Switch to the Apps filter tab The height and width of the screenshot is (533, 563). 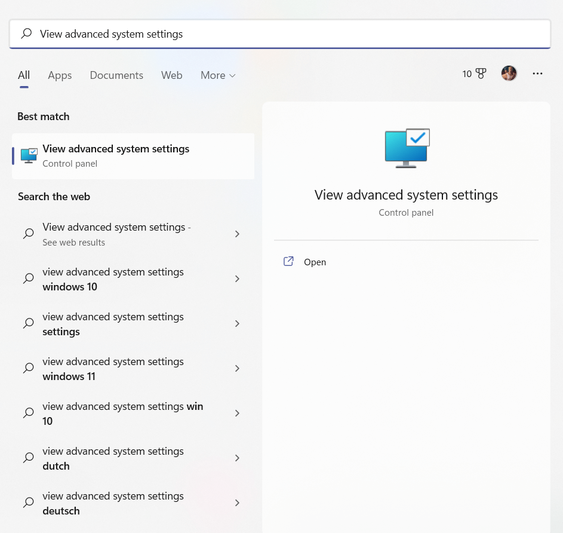[x=60, y=75]
